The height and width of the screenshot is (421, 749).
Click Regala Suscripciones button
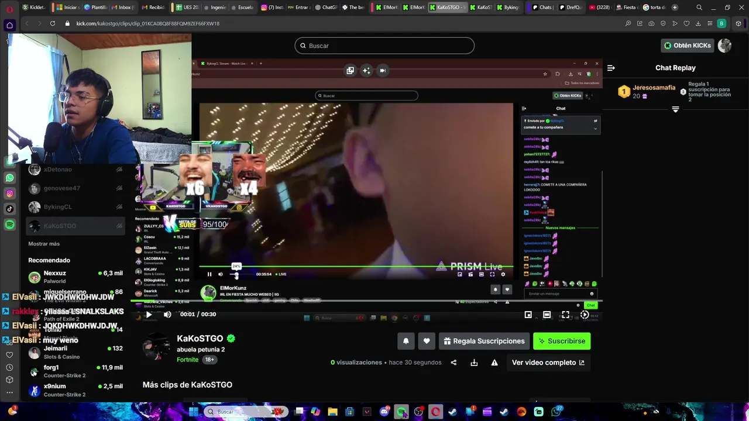point(484,341)
